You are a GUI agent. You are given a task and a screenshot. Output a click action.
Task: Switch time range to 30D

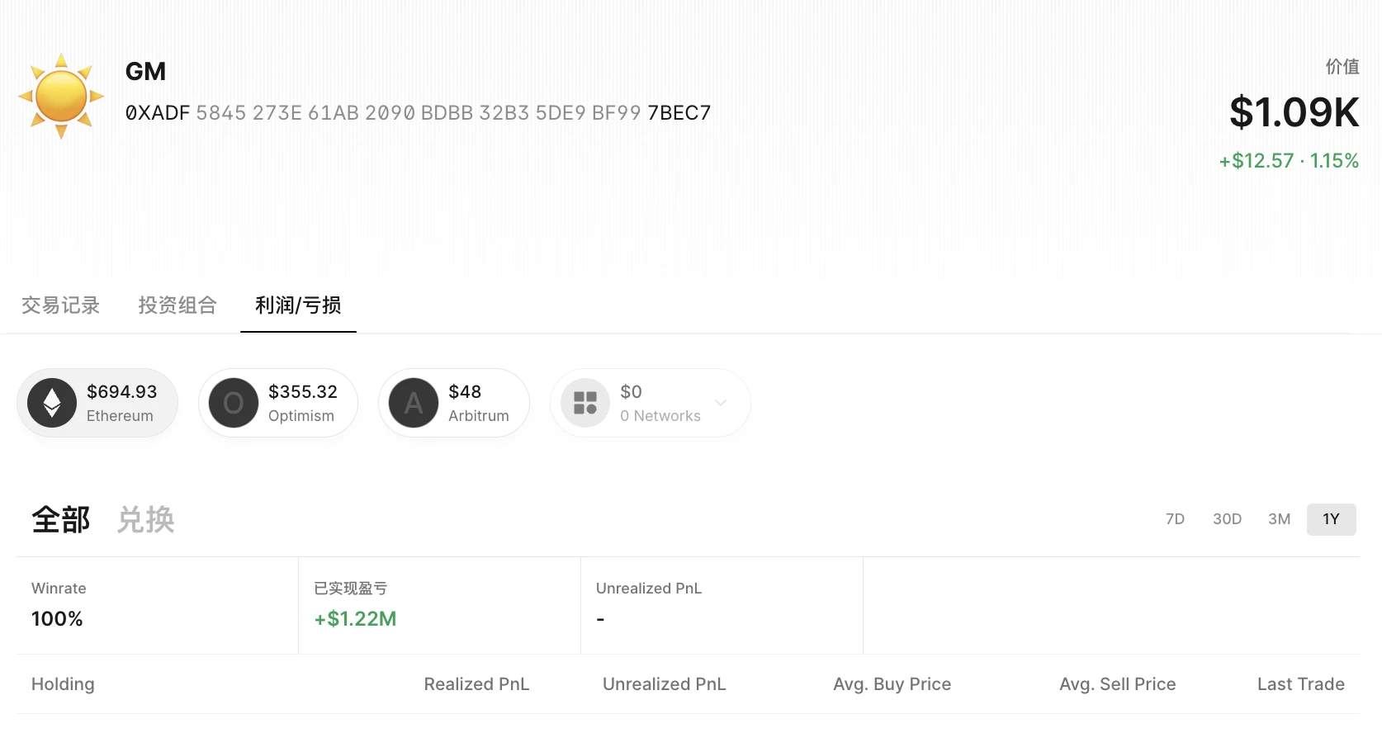point(1227,519)
